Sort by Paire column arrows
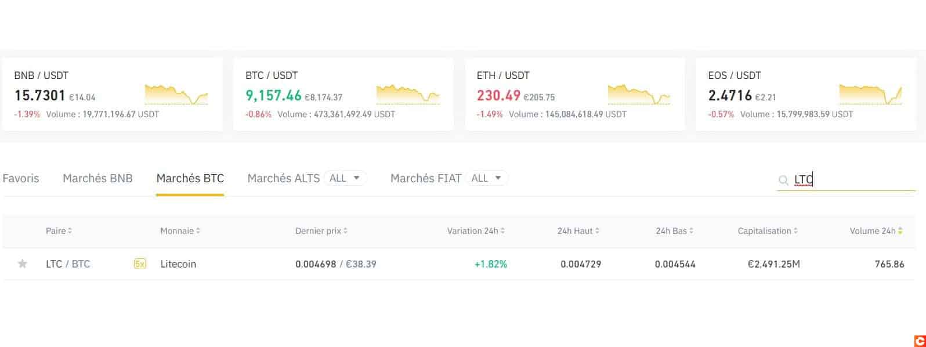 pyautogui.click(x=70, y=231)
